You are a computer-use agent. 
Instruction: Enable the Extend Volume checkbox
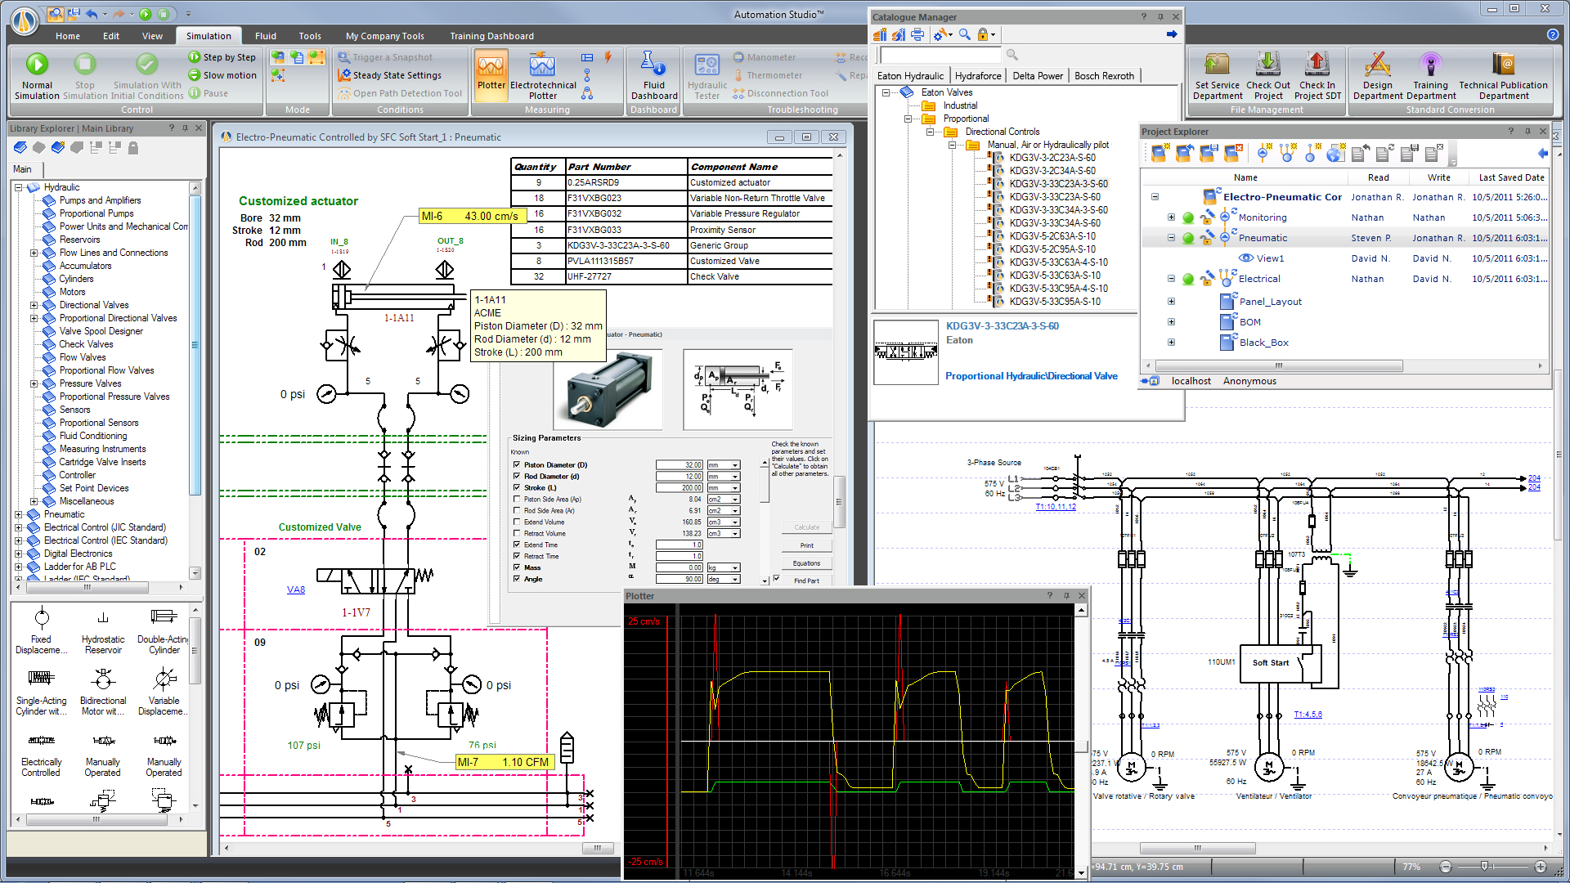517,522
